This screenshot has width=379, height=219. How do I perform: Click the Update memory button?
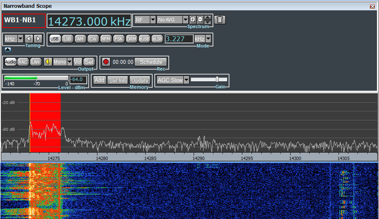pyautogui.click(x=140, y=80)
